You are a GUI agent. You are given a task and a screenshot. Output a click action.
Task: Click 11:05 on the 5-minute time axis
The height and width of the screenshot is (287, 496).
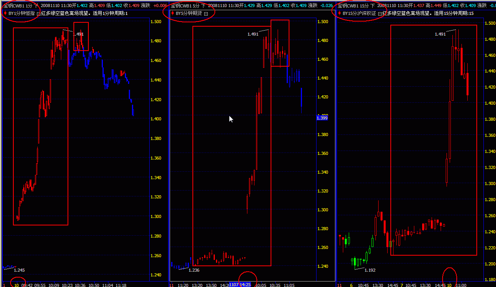pyautogui.click(x=289, y=285)
